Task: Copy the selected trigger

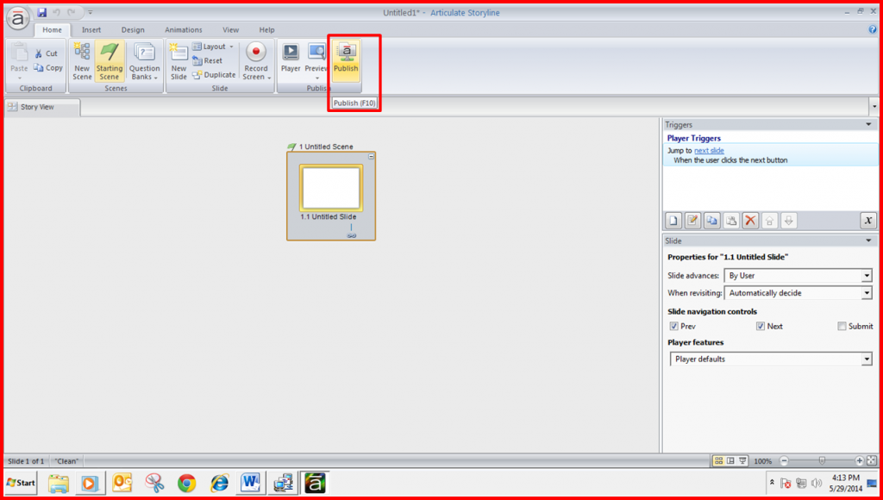Action: [711, 221]
